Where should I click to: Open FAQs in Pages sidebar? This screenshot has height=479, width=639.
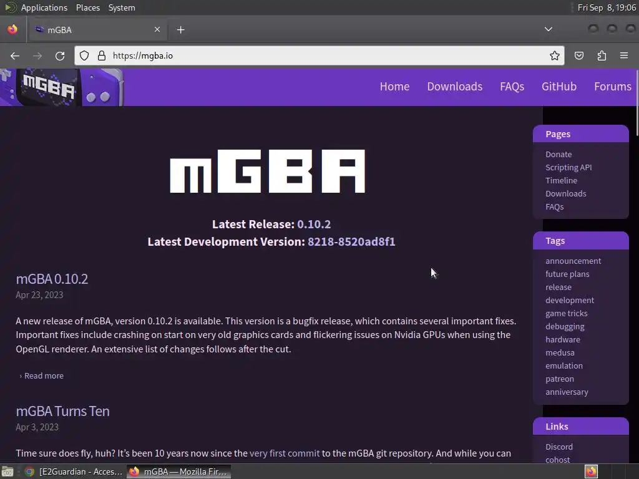pos(555,207)
